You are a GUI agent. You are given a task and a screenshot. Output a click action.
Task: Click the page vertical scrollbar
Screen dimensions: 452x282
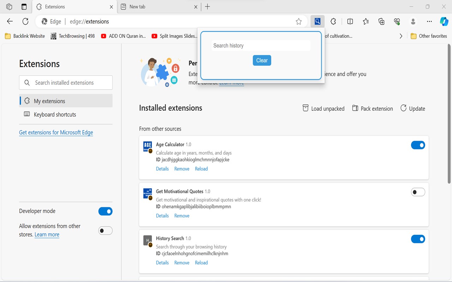coord(449,114)
